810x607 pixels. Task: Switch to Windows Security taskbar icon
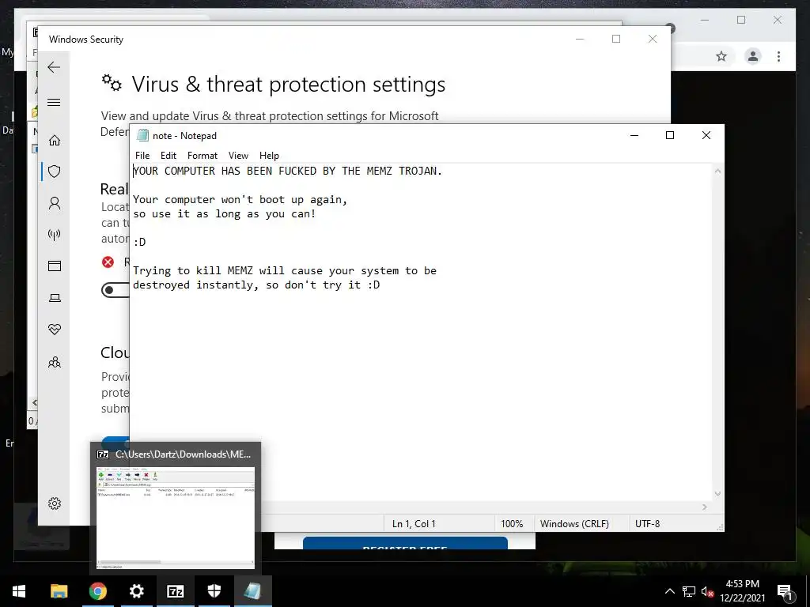pos(214,591)
